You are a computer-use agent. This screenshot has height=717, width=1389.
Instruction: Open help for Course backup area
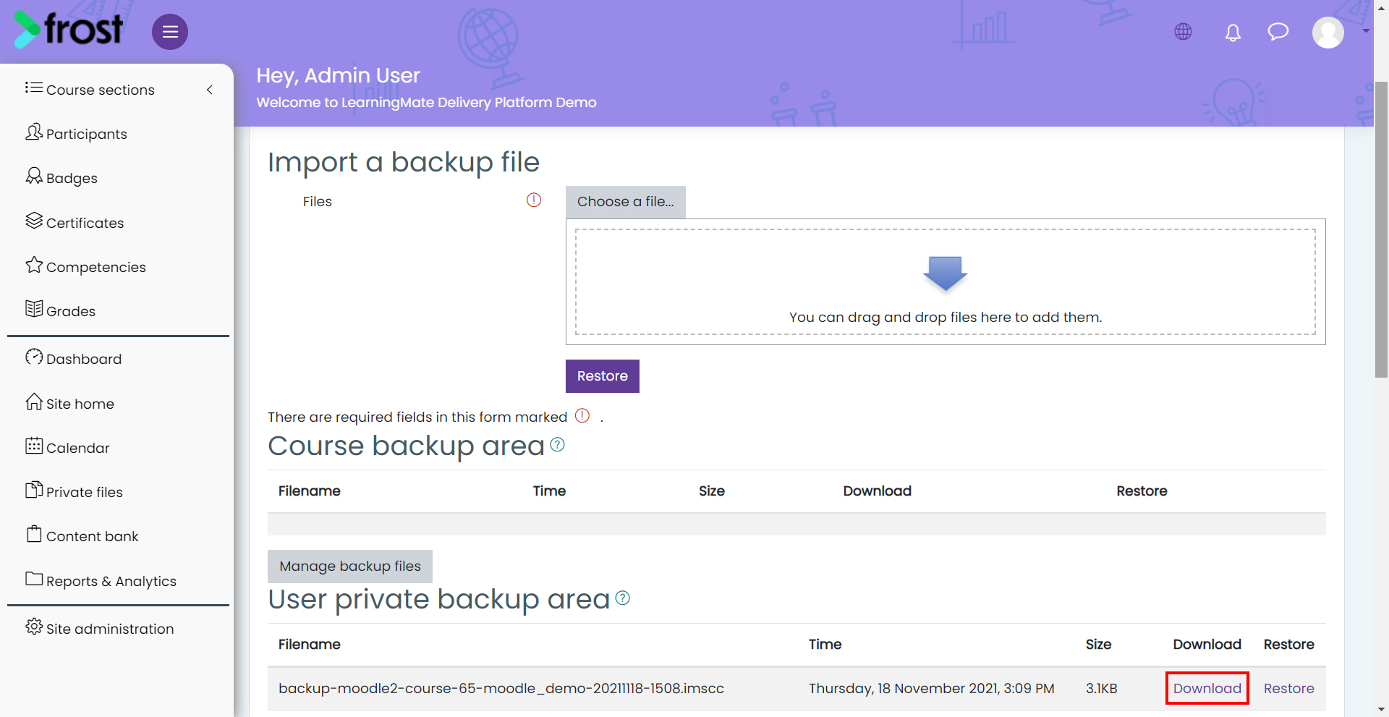[557, 445]
